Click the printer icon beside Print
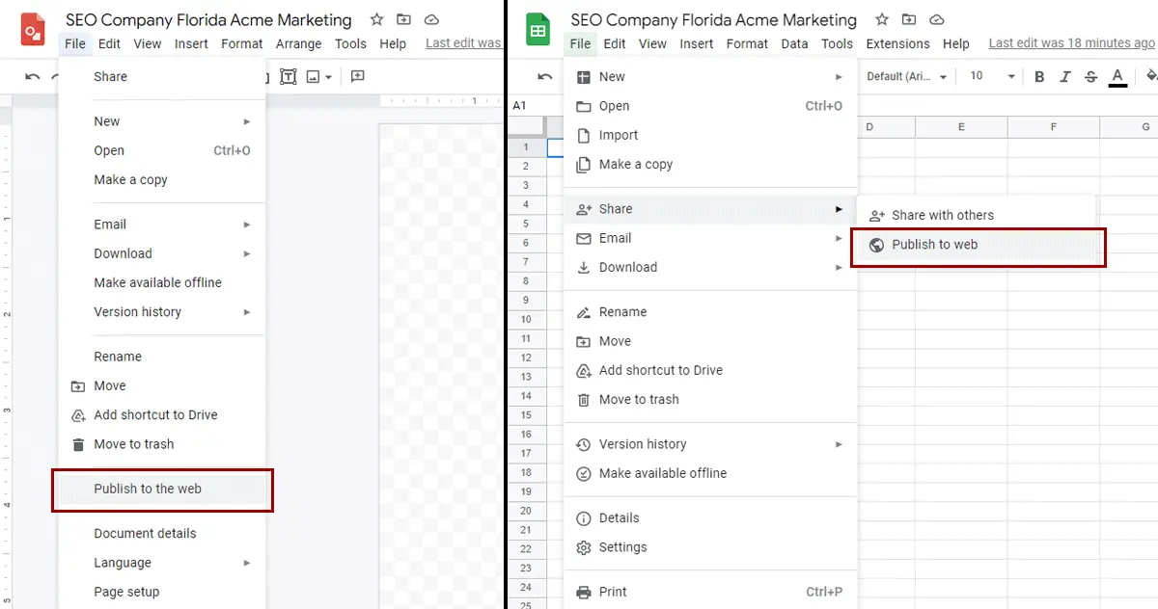The height and width of the screenshot is (609, 1158). click(x=583, y=592)
